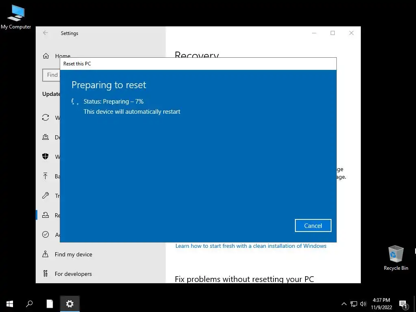Click Fix problems without resetting your PC
416x312 pixels.
[244, 279]
